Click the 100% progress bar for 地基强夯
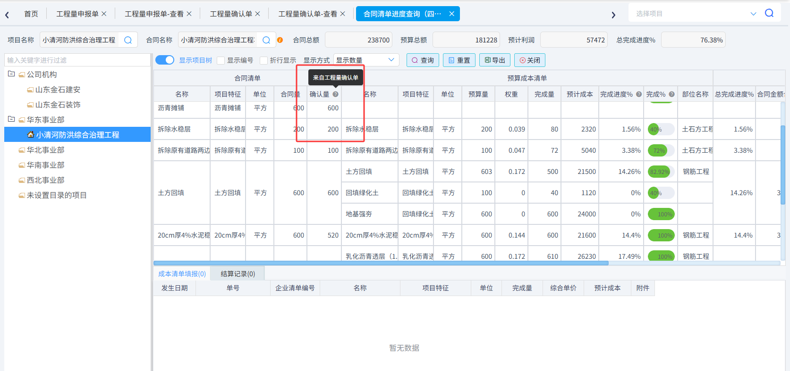Image resolution: width=790 pixels, height=371 pixels. pyautogui.click(x=661, y=214)
